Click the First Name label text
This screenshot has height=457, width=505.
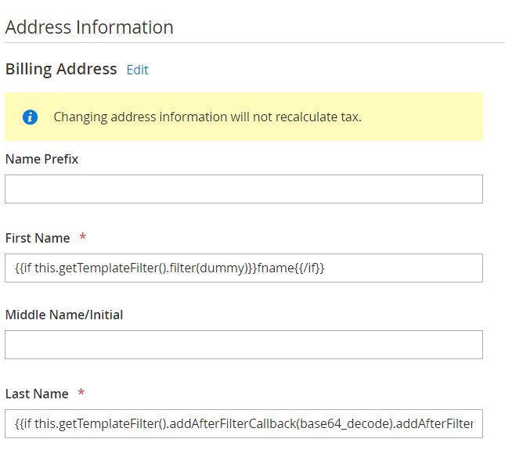click(x=37, y=238)
